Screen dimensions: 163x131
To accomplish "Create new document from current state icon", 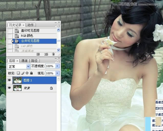I will click(38, 54).
